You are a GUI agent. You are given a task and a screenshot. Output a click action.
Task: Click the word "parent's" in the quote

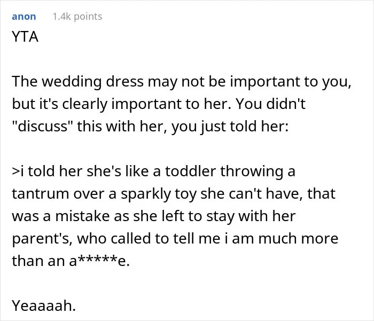[x=42, y=239]
